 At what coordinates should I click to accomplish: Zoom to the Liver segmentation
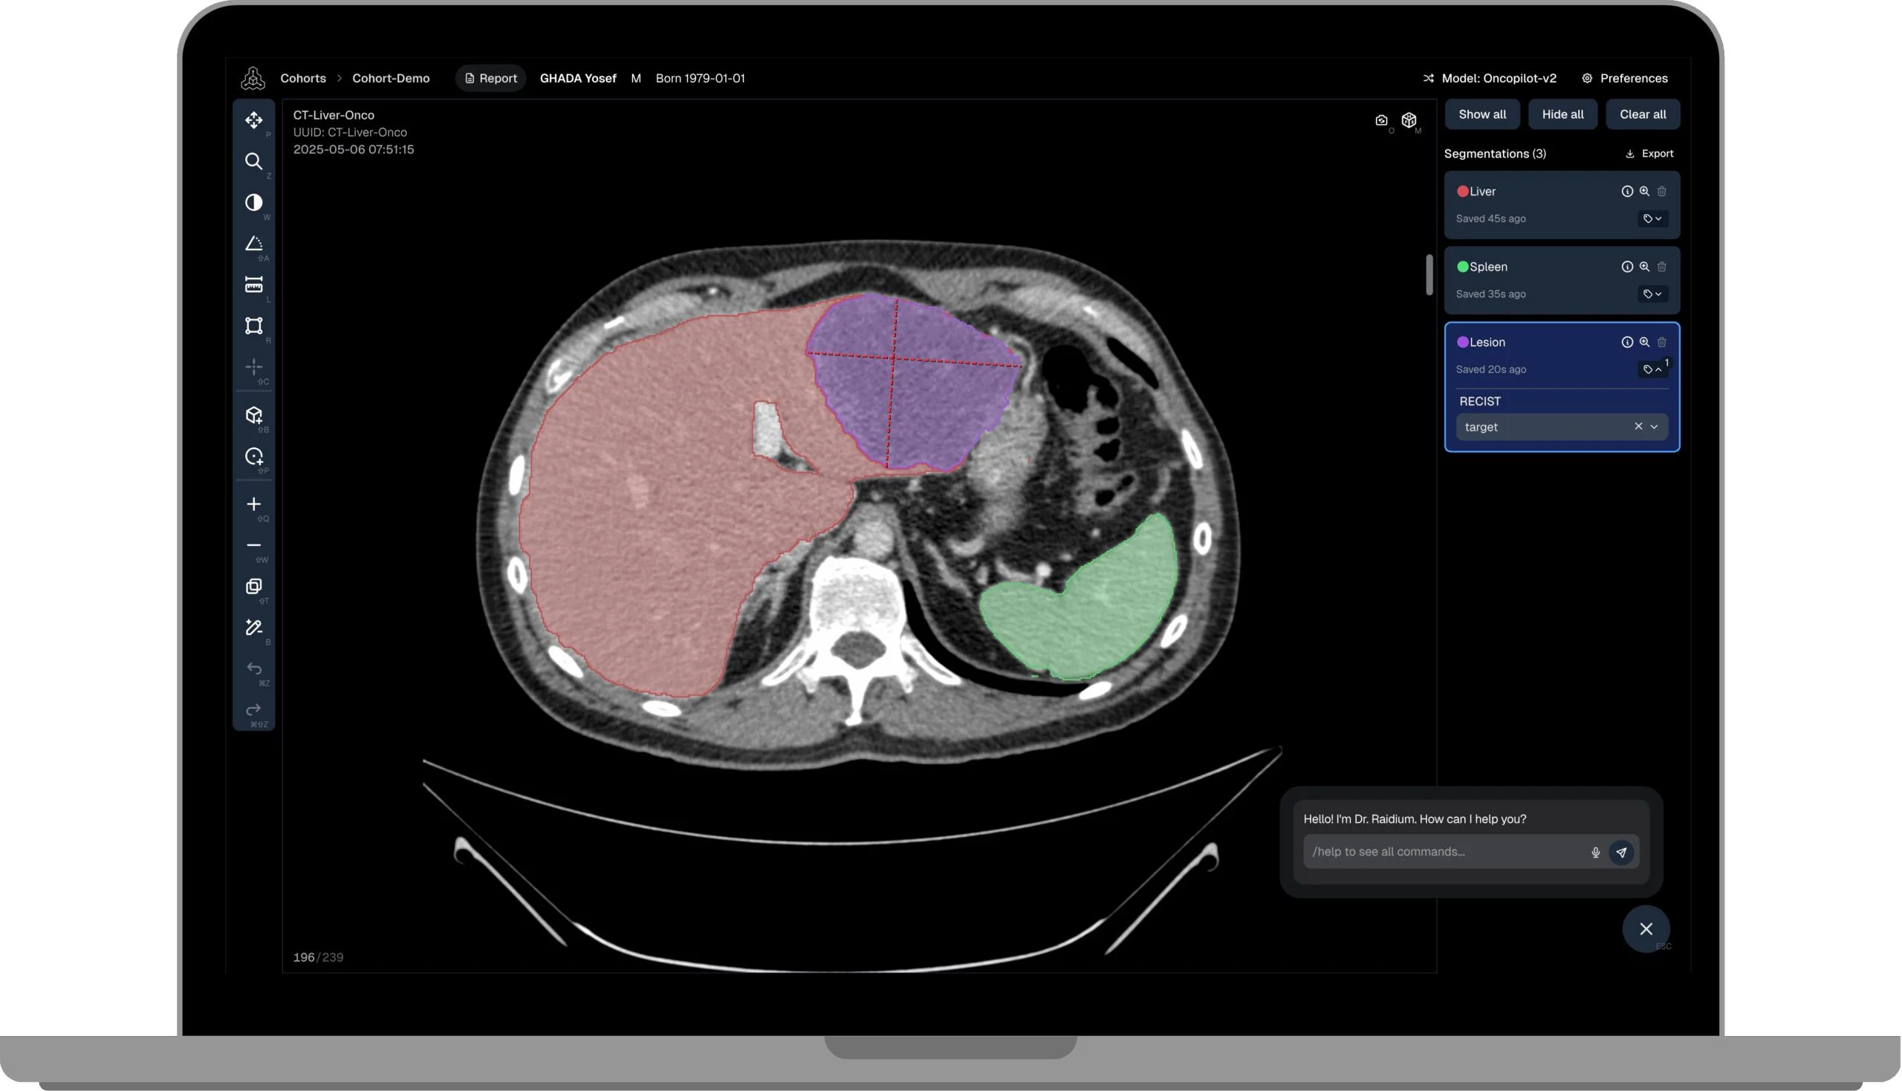tap(1644, 191)
